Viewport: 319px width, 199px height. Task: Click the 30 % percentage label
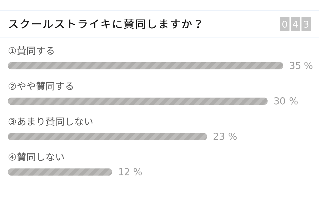pos(286,101)
